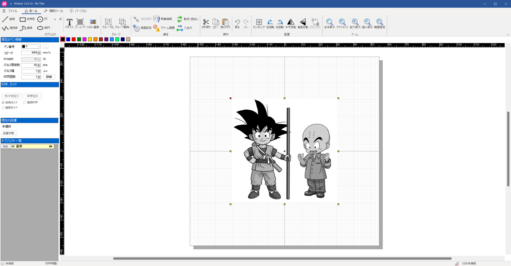Screen dimensions: 511x266
Task: Enable the 連続印字 checkbox
Action: [24, 103]
